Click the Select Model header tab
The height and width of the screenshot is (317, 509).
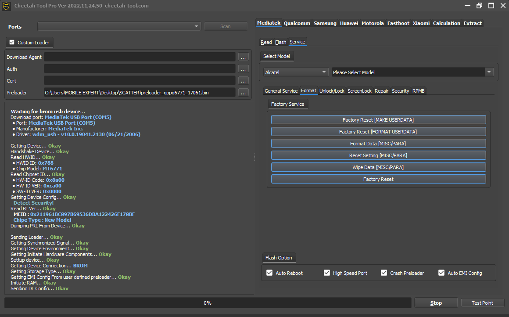(276, 56)
